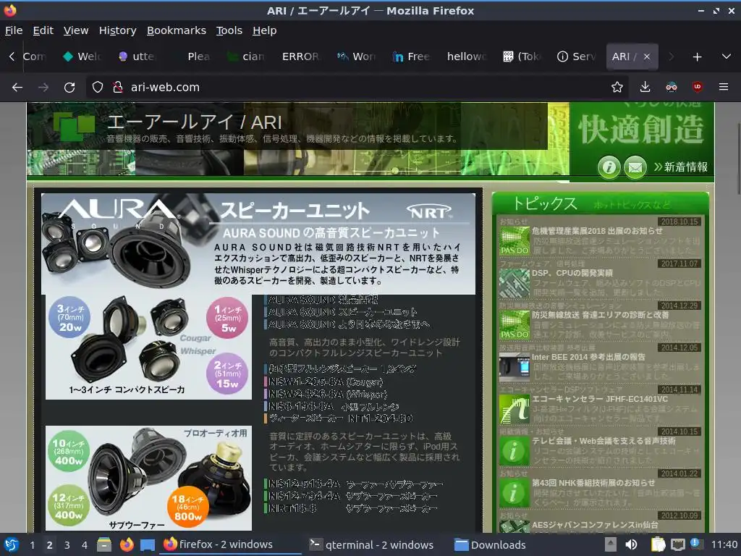The height and width of the screenshot is (556, 741).
Task: Open clipboard manager tray icon
Action: pyautogui.click(x=658, y=544)
